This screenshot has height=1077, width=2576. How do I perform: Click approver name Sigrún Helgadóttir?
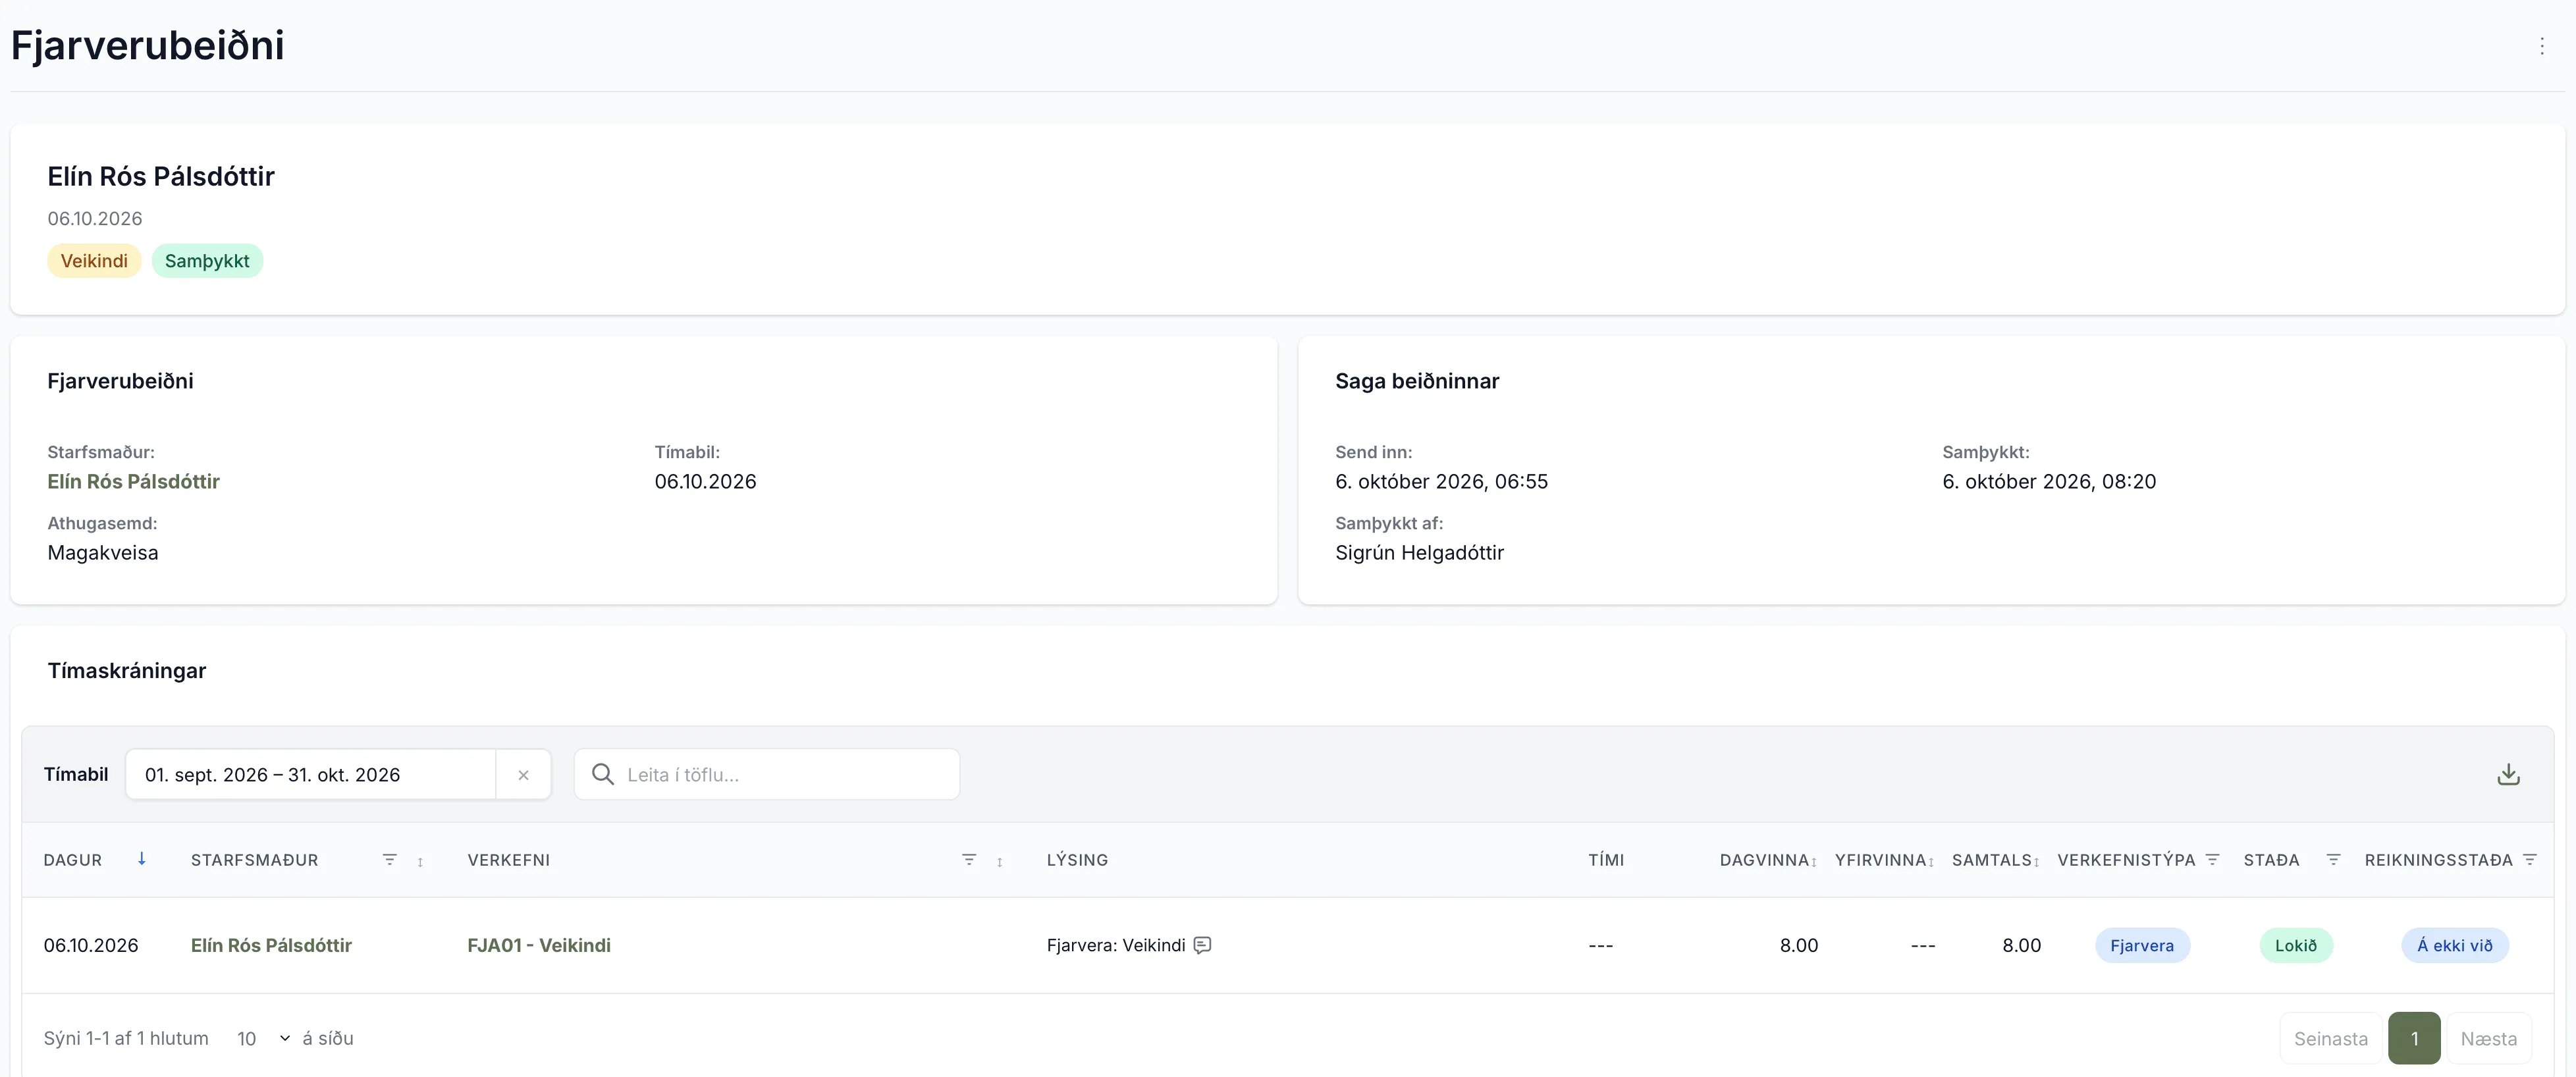click(x=1419, y=552)
